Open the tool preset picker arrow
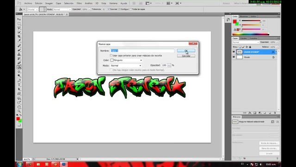The height and width of the screenshot is (167, 296). (x=24, y=9)
